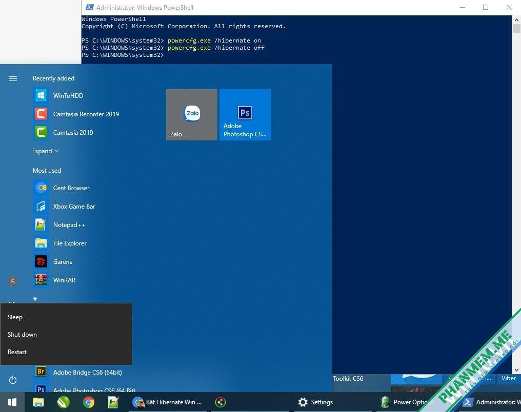521x412 pixels.
Task: Click the PowerShell command prompt line
Action: 123,55
